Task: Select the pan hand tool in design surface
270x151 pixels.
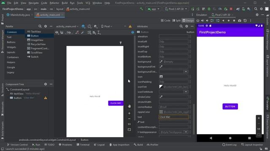Action: [x=129, y=106]
